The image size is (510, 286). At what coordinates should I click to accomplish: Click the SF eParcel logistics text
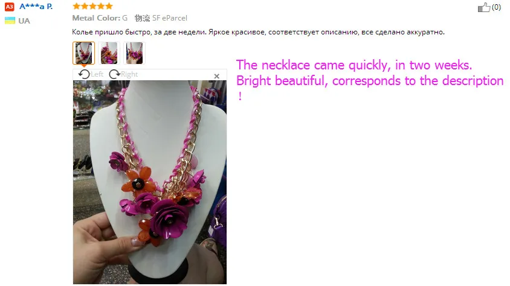[x=169, y=18]
